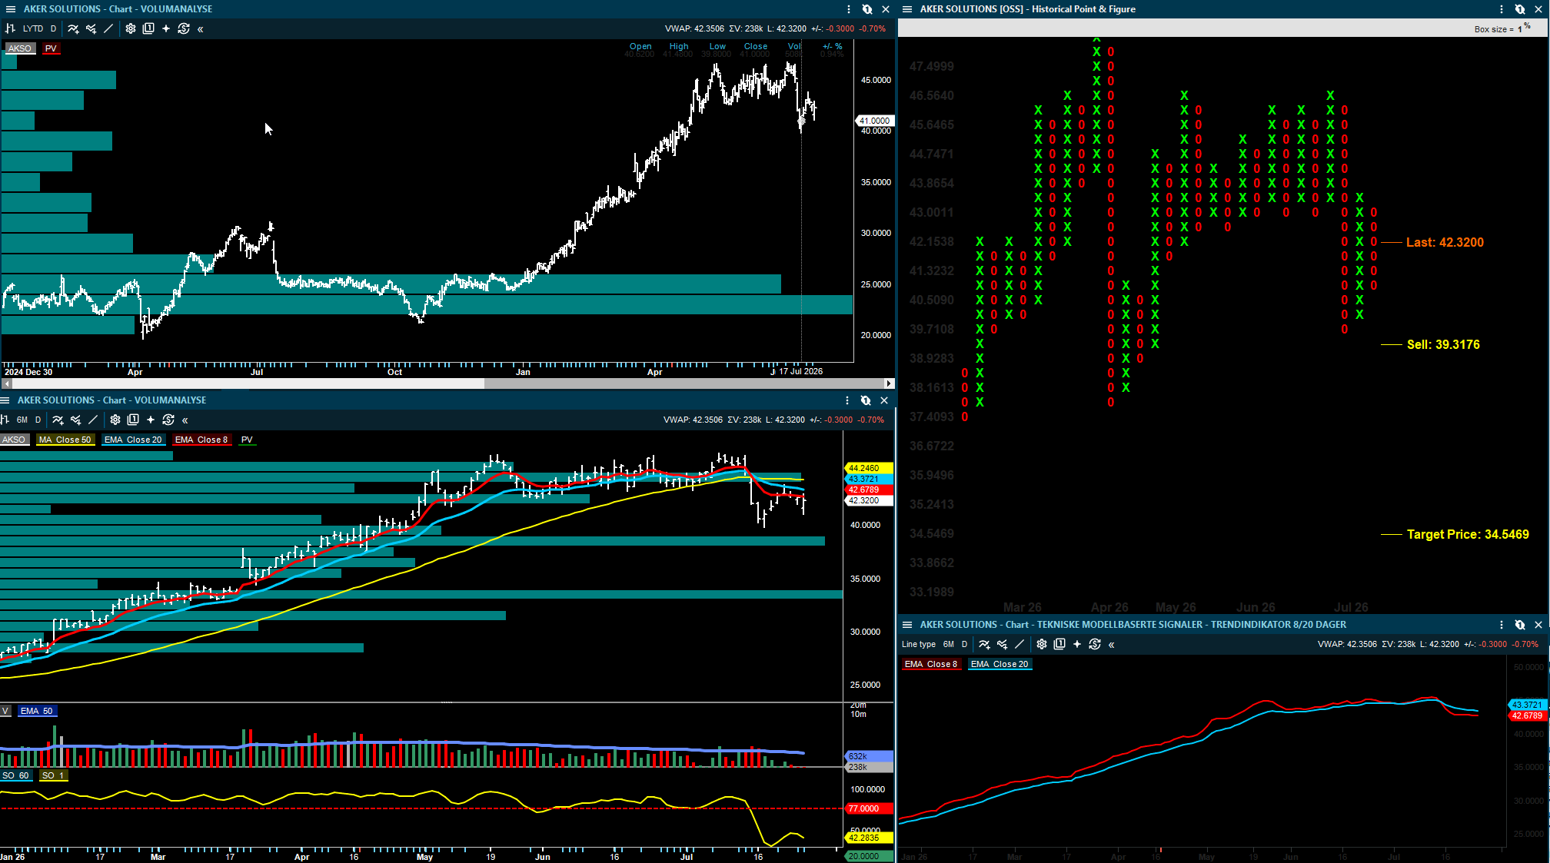The image size is (1550, 863).
Task: Open D resolution selector in Trendindikator chart
Action: coord(964,644)
